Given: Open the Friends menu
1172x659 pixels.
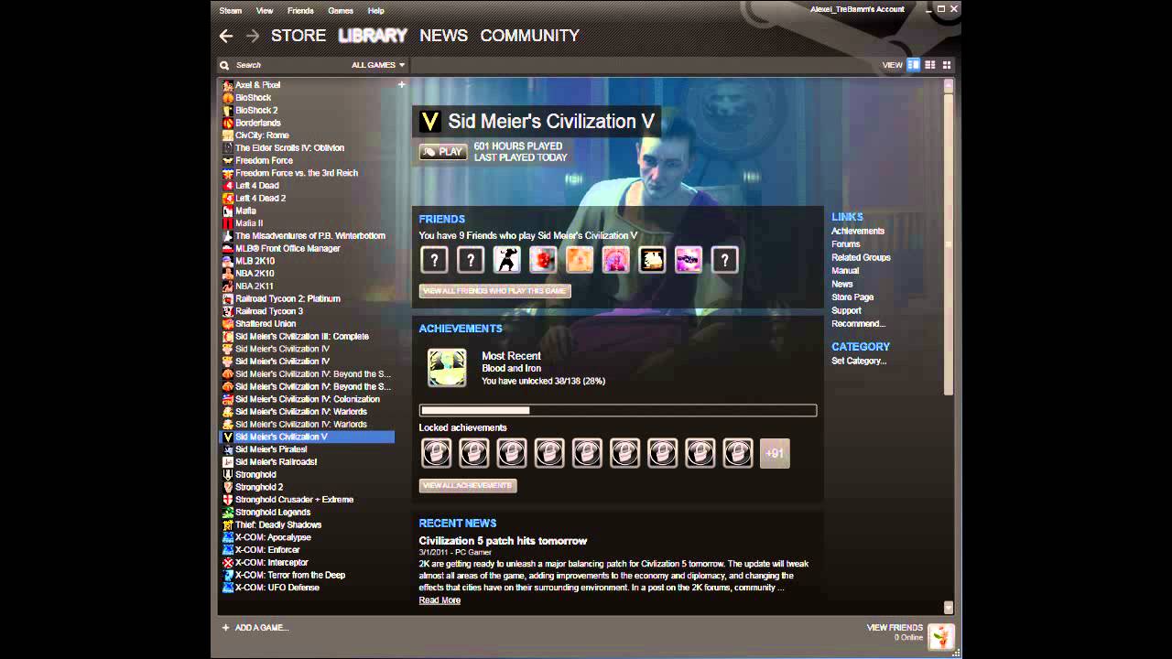Looking at the screenshot, I should point(300,11).
